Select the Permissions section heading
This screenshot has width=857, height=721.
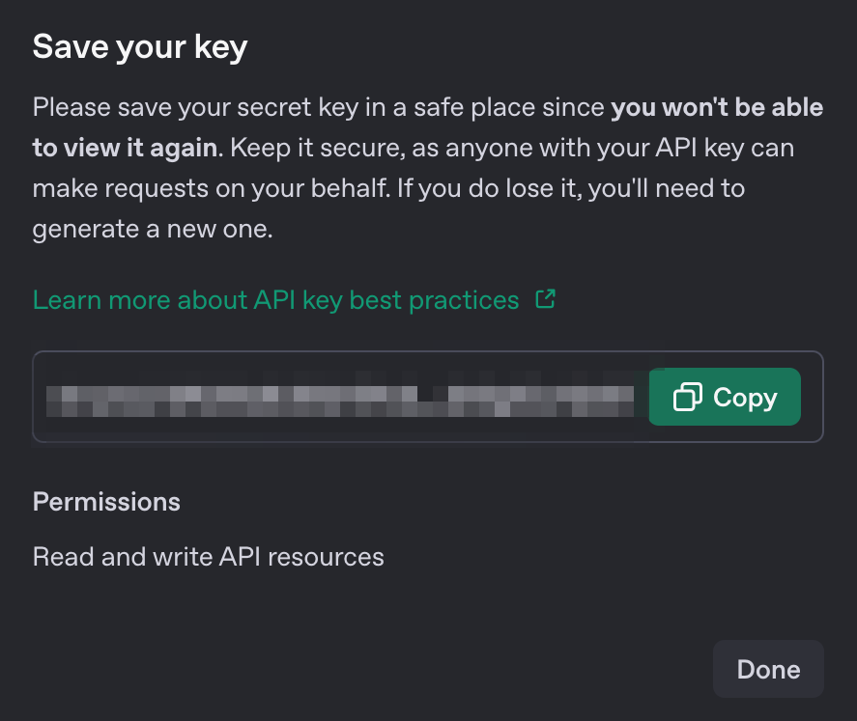coord(106,501)
